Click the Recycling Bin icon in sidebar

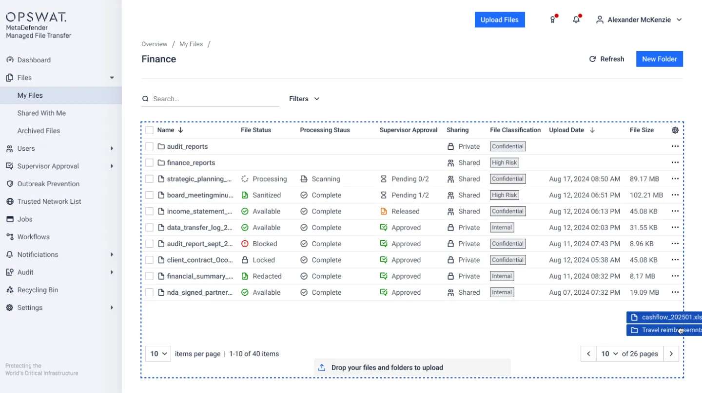click(10, 290)
